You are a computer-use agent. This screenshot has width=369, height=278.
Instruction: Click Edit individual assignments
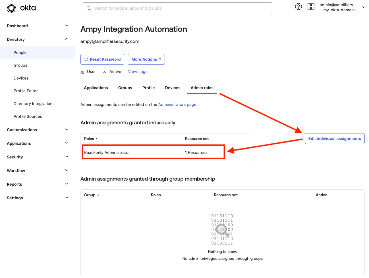click(335, 139)
